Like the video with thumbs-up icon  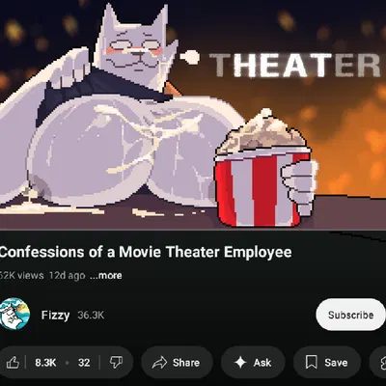(13, 363)
